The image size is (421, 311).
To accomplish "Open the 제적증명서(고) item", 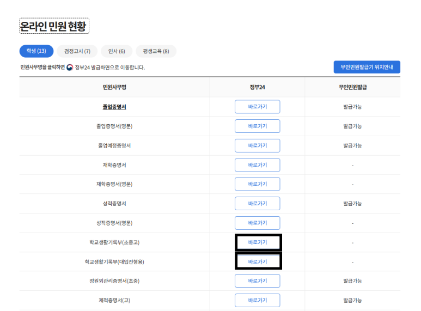I will click(114, 300).
